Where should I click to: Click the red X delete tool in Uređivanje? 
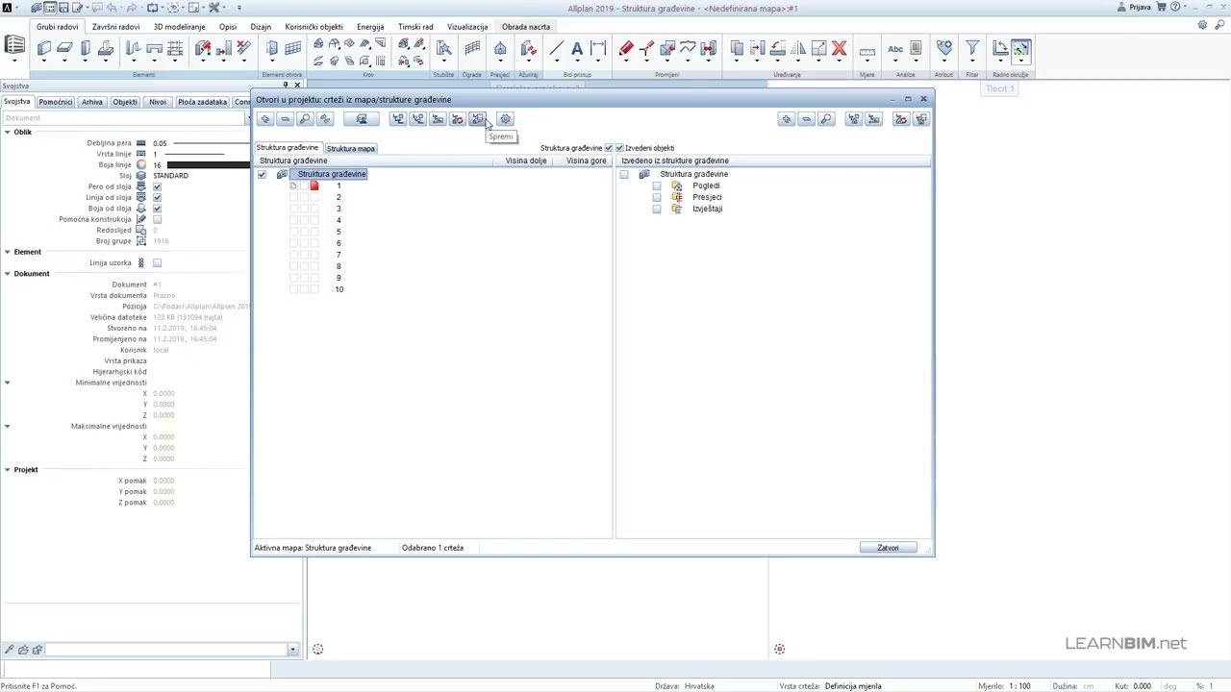(x=839, y=48)
